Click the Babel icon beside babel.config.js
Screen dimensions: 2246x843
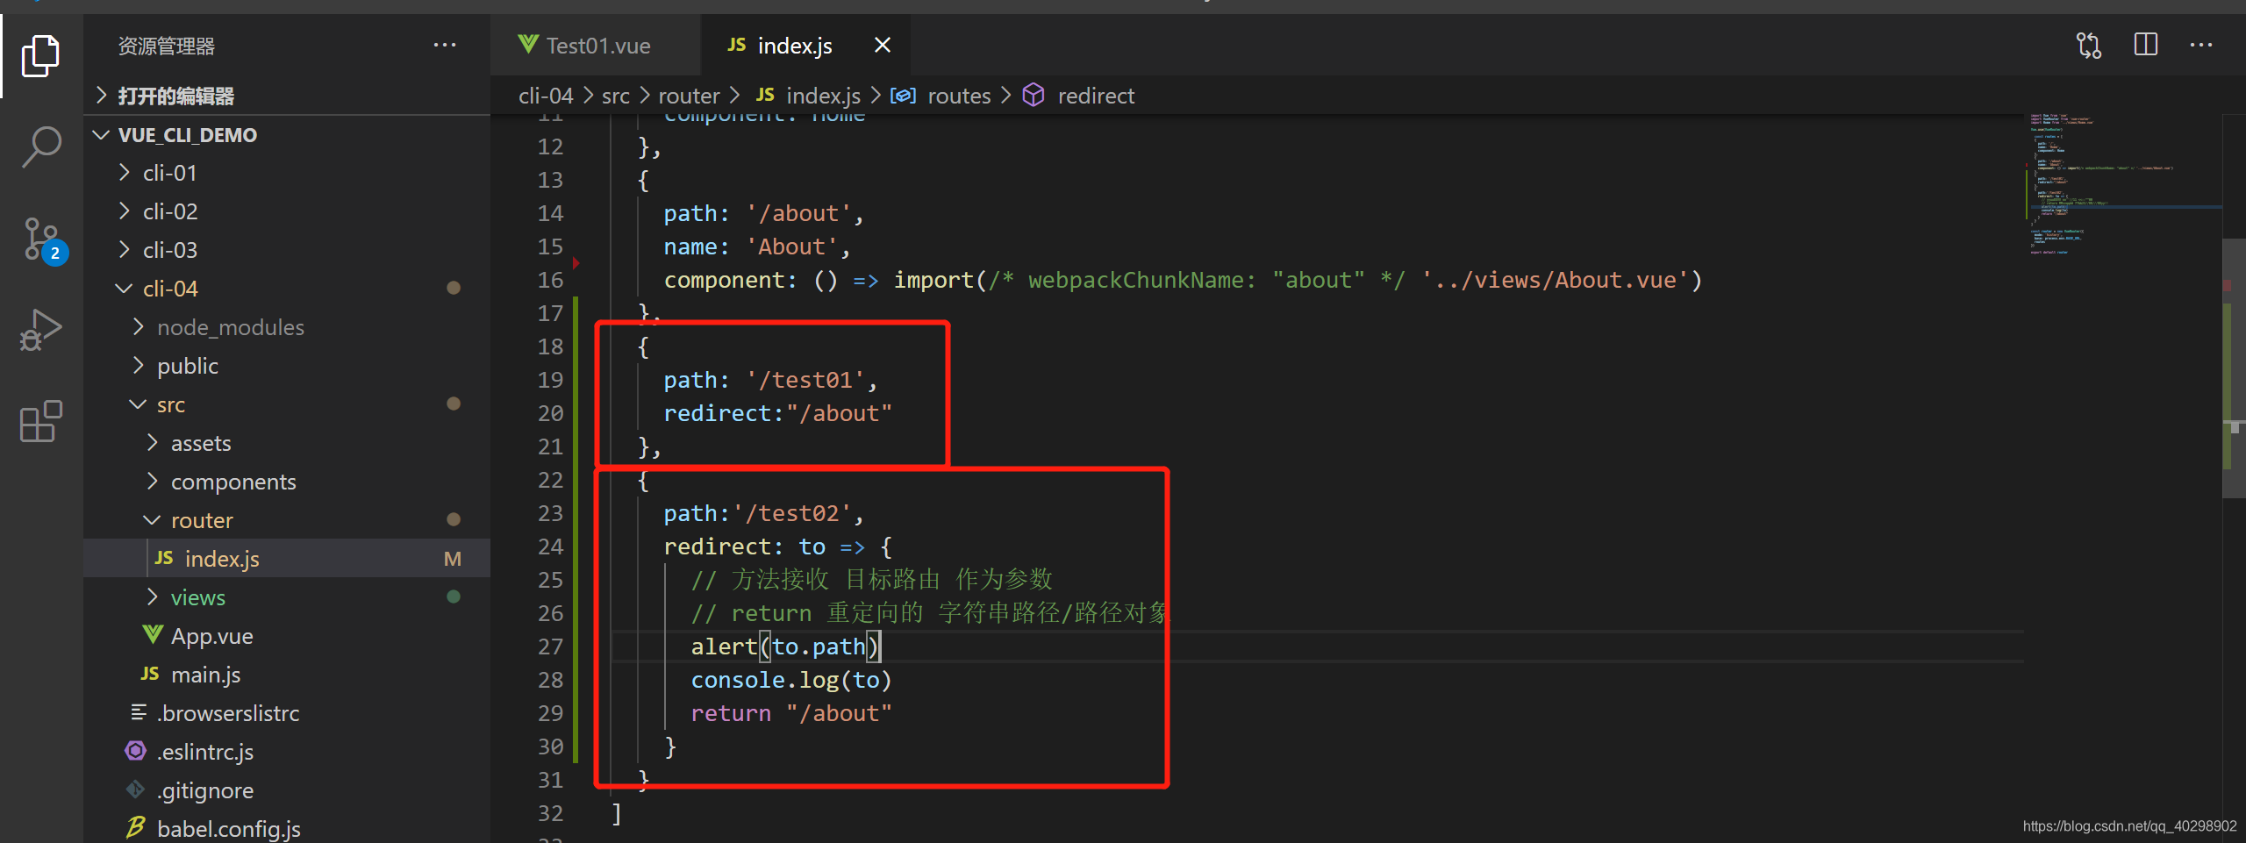click(136, 827)
